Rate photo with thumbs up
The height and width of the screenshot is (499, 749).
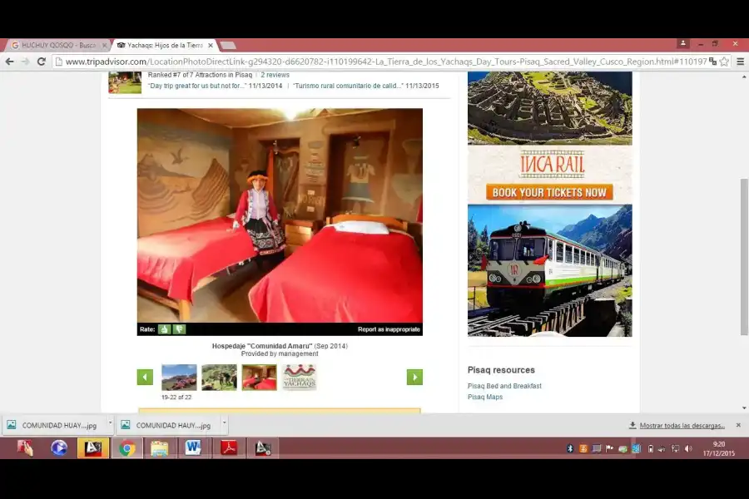[164, 329]
